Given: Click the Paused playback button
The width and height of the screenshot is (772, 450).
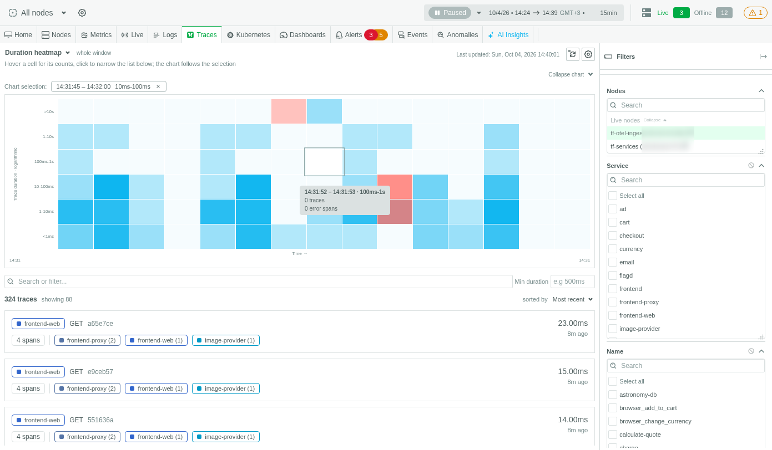Looking at the screenshot, I should pos(450,13).
